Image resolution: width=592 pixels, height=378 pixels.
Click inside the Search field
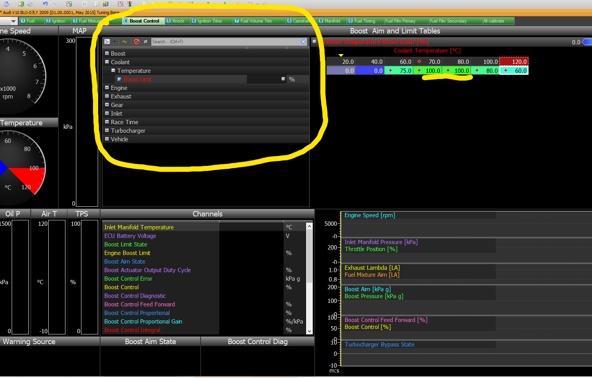pyautogui.click(x=214, y=42)
